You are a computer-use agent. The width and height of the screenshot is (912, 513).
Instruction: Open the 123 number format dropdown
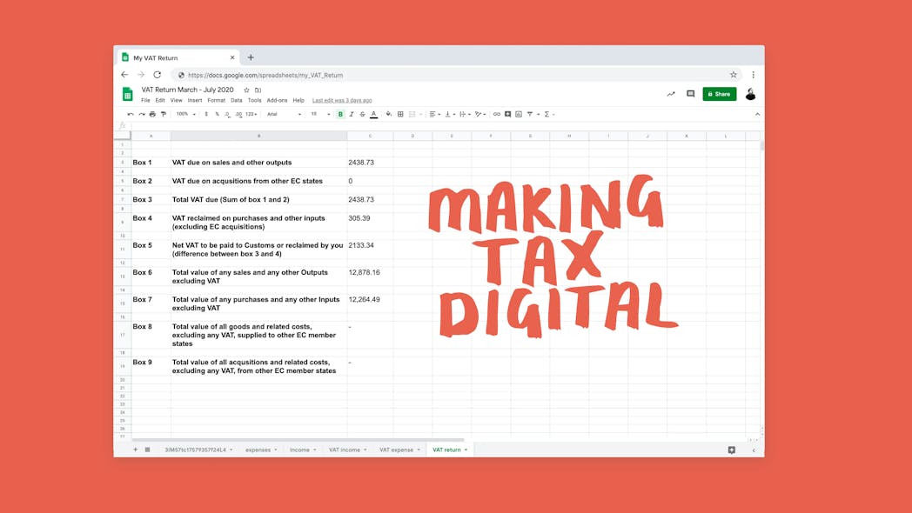(x=251, y=115)
